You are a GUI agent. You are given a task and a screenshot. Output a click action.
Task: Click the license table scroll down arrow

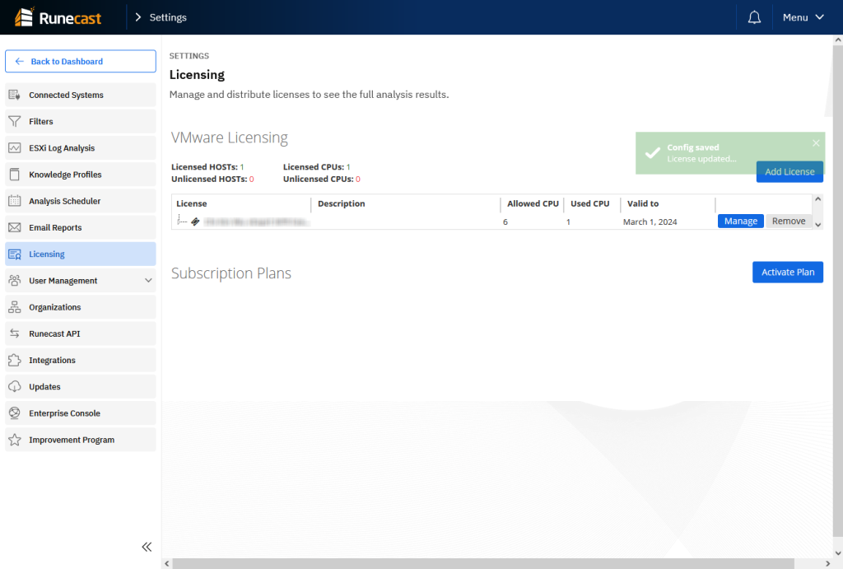pos(817,225)
